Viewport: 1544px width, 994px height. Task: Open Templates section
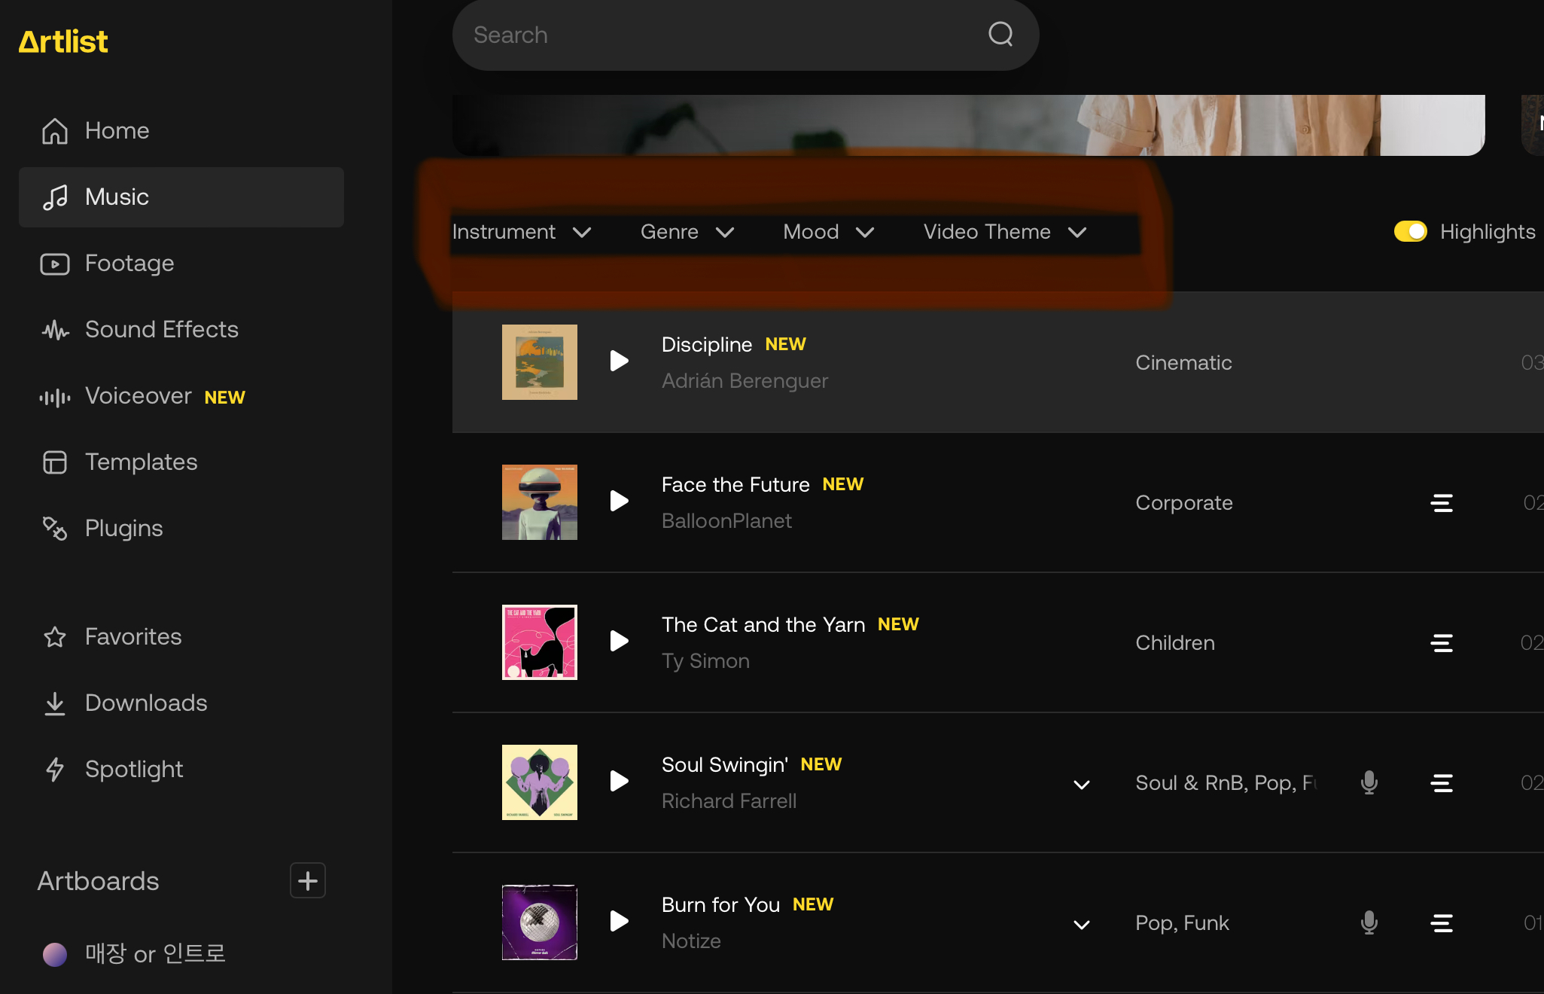pos(181,462)
